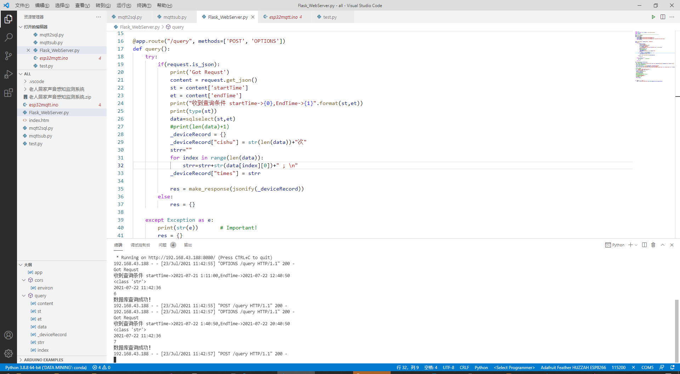Change CRLF end of line sequence
Image resolution: width=680 pixels, height=374 pixels.
click(x=464, y=368)
